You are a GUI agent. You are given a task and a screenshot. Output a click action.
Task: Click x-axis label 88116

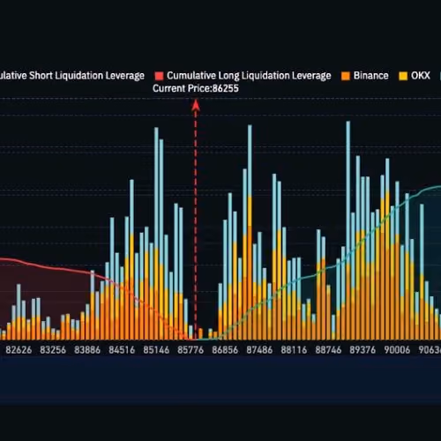tap(294, 350)
